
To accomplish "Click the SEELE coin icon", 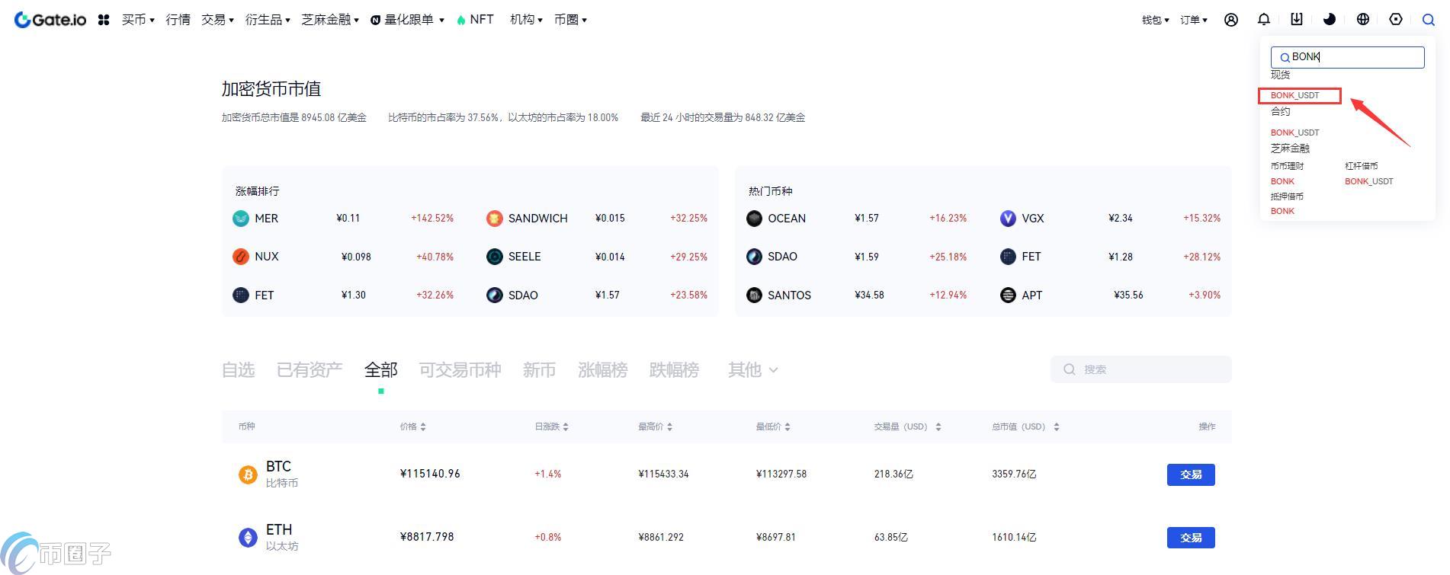I will pyautogui.click(x=495, y=257).
